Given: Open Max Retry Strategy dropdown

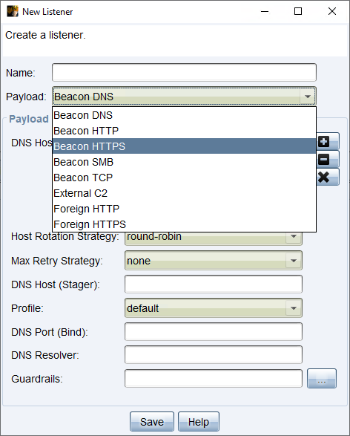Looking at the screenshot, I should (x=294, y=261).
